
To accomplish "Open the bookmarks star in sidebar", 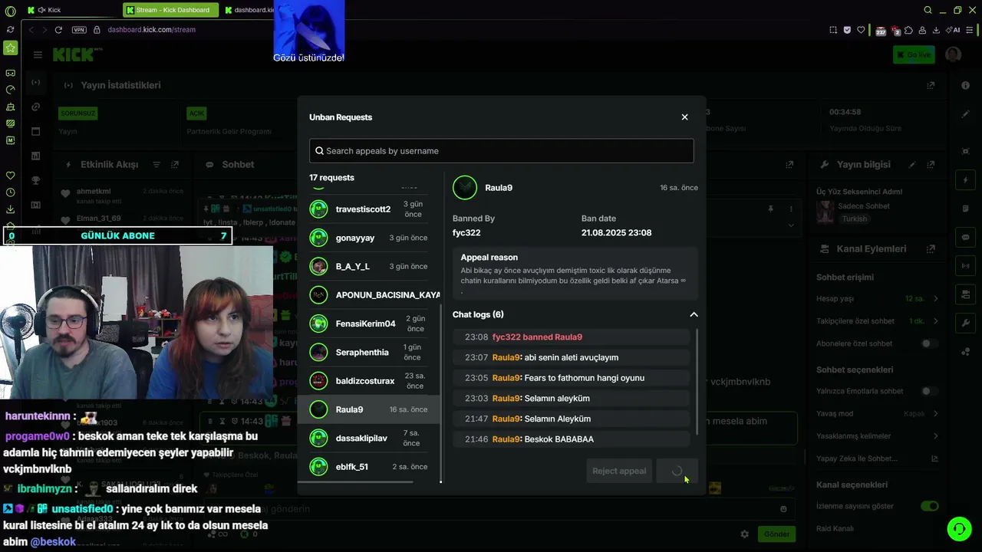I will (10, 48).
